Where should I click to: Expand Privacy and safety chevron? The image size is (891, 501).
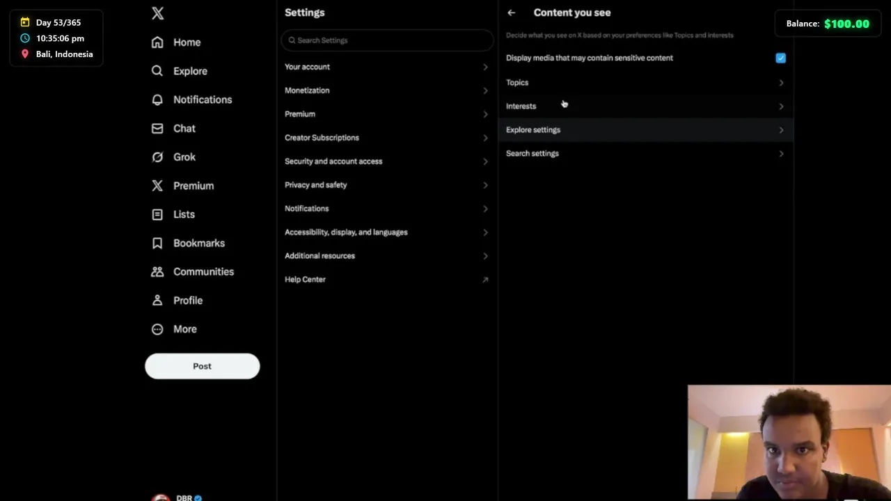coord(485,185)
